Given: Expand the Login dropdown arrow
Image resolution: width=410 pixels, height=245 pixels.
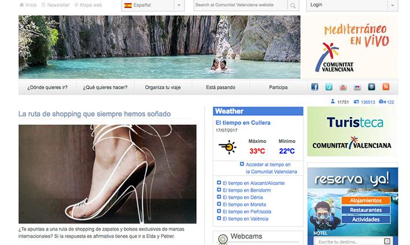Looking at the screenshot, I should pos(392,5).
